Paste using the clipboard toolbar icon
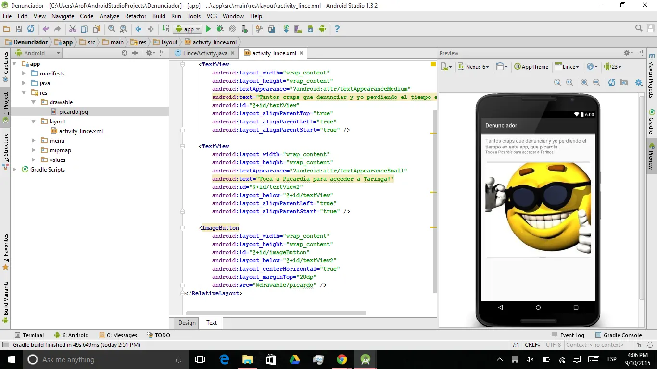657x369 pixels. pyautogui.click(x=97, y=29)
